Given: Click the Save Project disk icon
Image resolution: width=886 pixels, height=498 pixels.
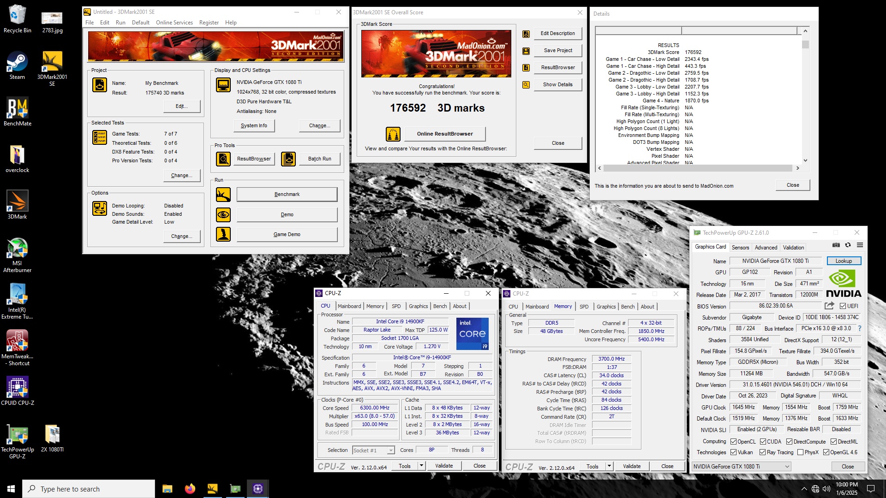Looking at the screenshot, I should click(x=526, y=51).
